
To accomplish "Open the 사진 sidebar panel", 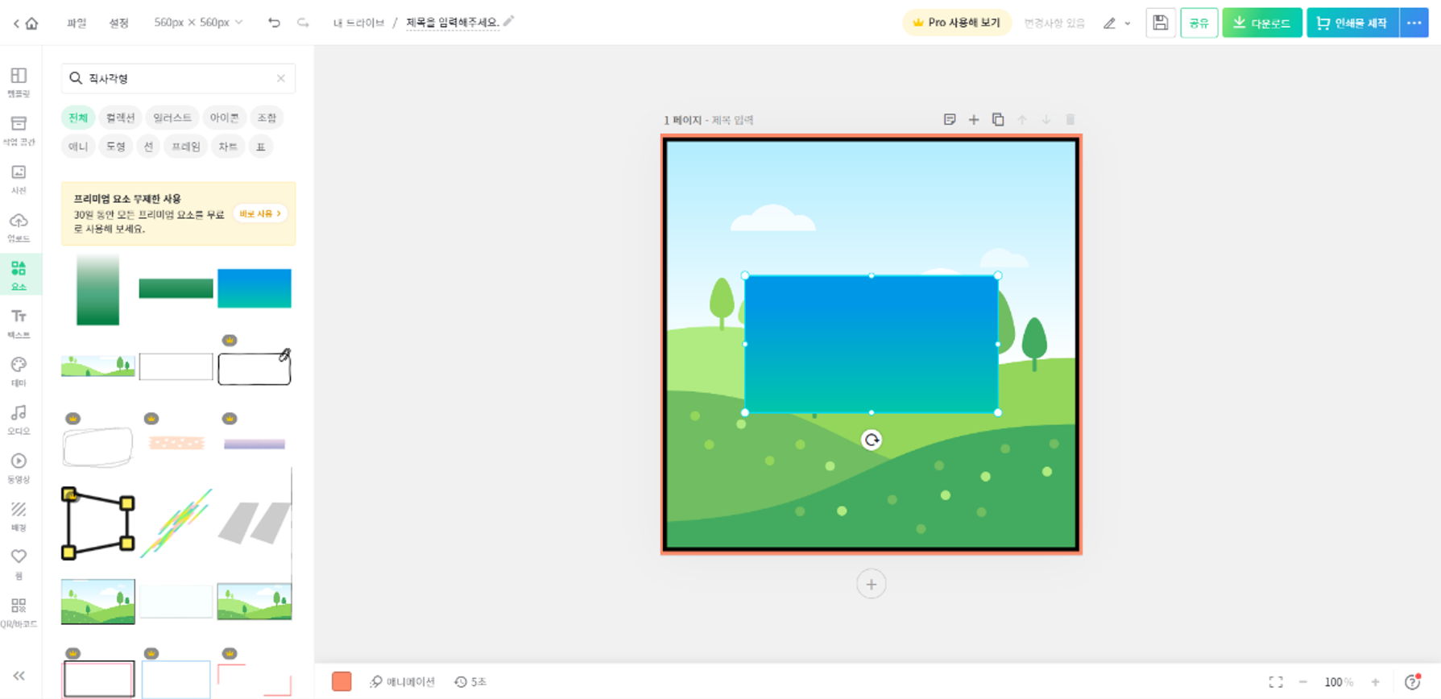I will 19,179.
